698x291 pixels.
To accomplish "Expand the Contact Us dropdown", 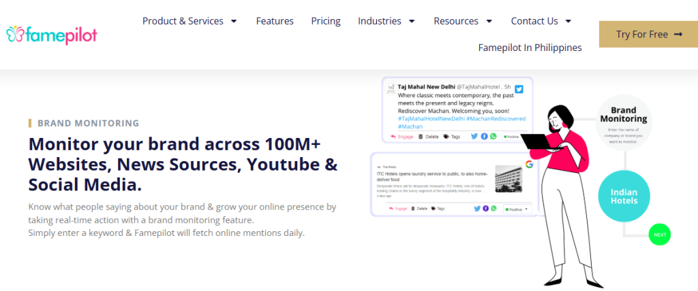I will (x=541, y=21).
